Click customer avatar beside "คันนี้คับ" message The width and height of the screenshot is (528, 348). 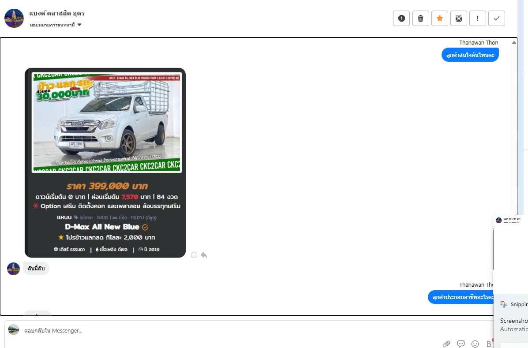click(x=14, y=269)
